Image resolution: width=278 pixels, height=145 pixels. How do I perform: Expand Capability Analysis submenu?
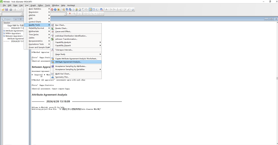coord(76,42)
